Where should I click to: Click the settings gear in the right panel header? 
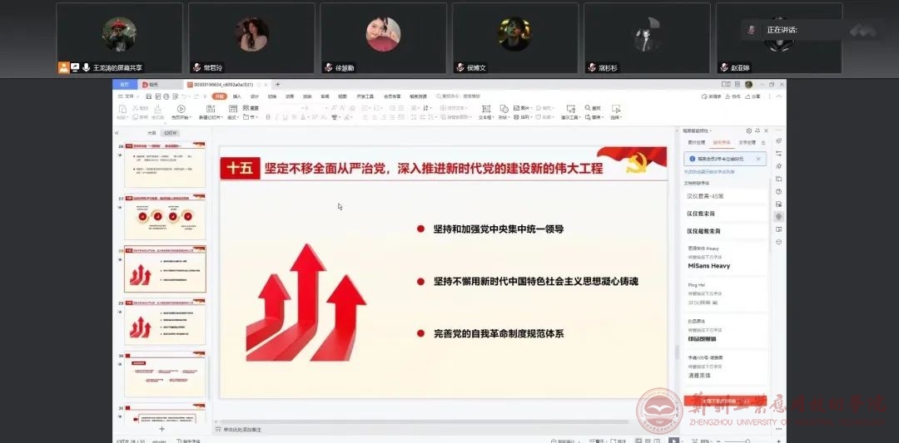[x=748, y=131]
